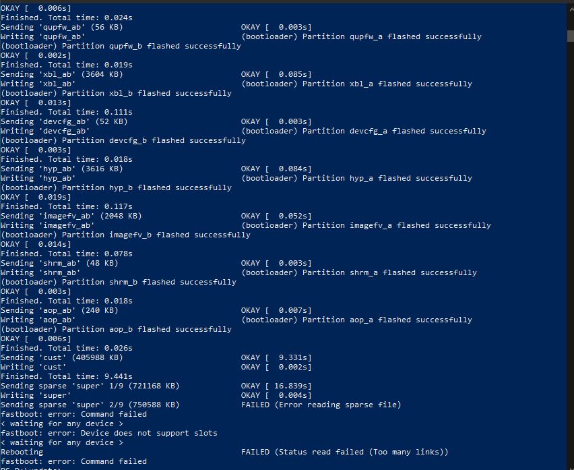Viewport: 574px width, 470px height.
Task: Click "Sending sparse 'super' 1/9" line
Action: click(90, 386)
